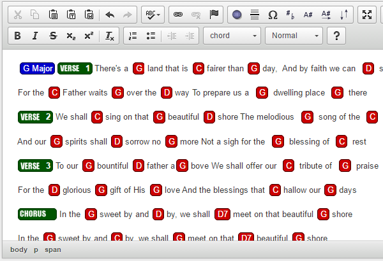Click the blue G Major key tag
This screenshot has width=383, height=261.
[37, 68]
